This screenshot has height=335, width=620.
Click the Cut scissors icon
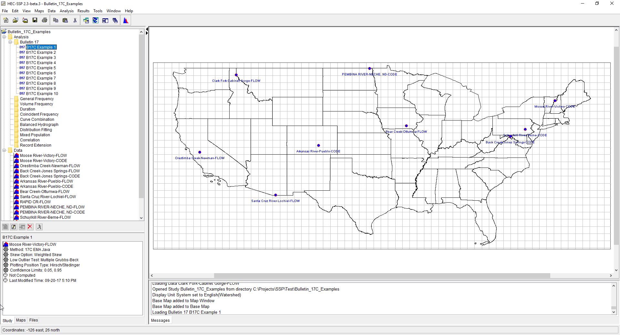pos(75,20)
